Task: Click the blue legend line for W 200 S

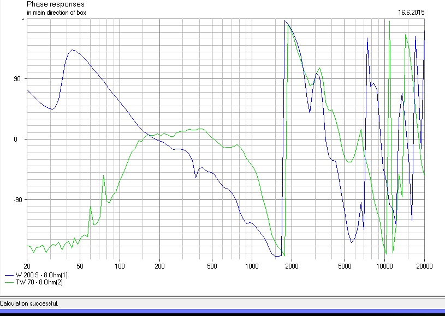Action: 9,275
